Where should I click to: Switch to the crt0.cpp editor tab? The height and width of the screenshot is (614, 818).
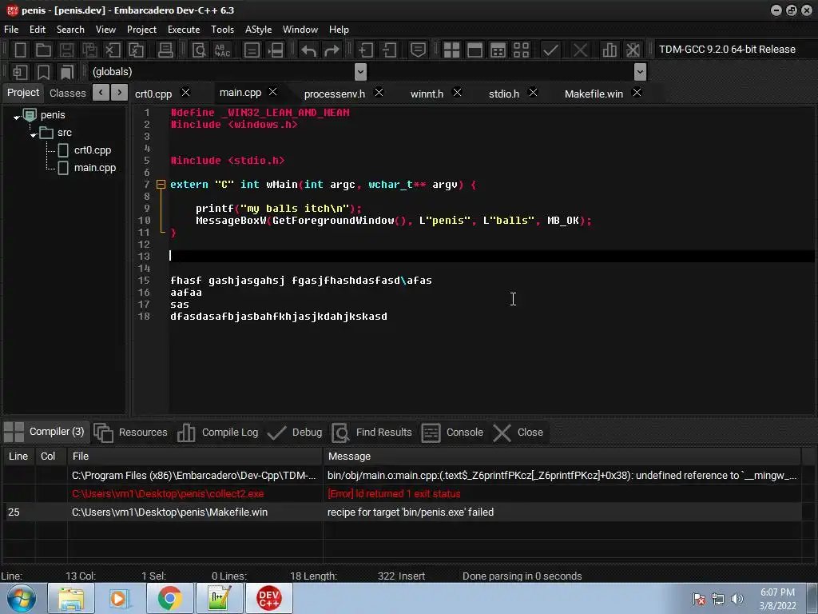(x=153, y=94)
